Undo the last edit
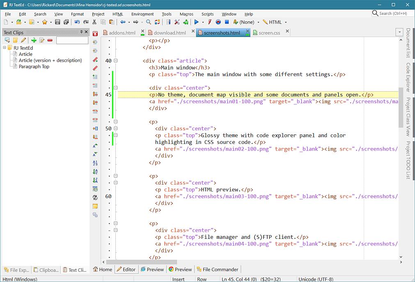 coord(77,22)
